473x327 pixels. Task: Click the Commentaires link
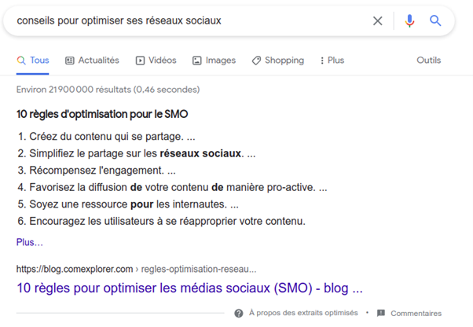[x=416, y=314]
